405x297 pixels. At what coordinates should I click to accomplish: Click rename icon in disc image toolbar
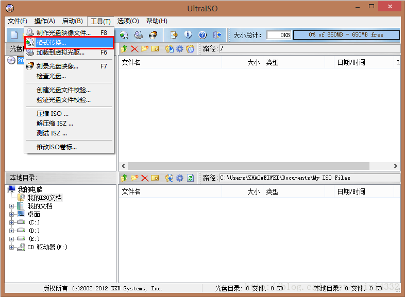[x=155, y=48]
